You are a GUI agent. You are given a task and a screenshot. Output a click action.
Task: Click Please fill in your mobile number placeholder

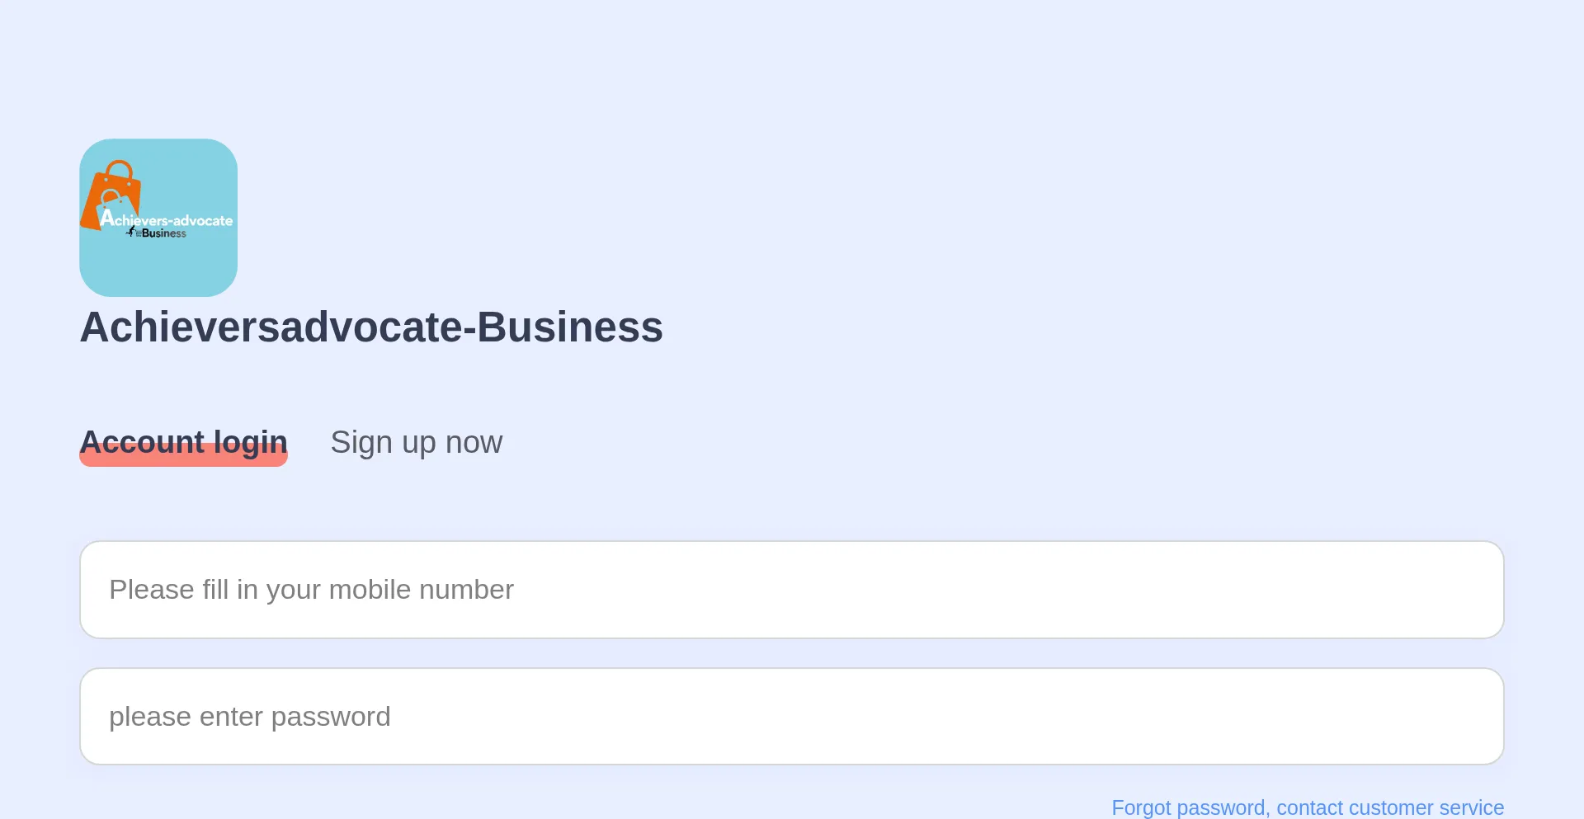click(312, 589)
